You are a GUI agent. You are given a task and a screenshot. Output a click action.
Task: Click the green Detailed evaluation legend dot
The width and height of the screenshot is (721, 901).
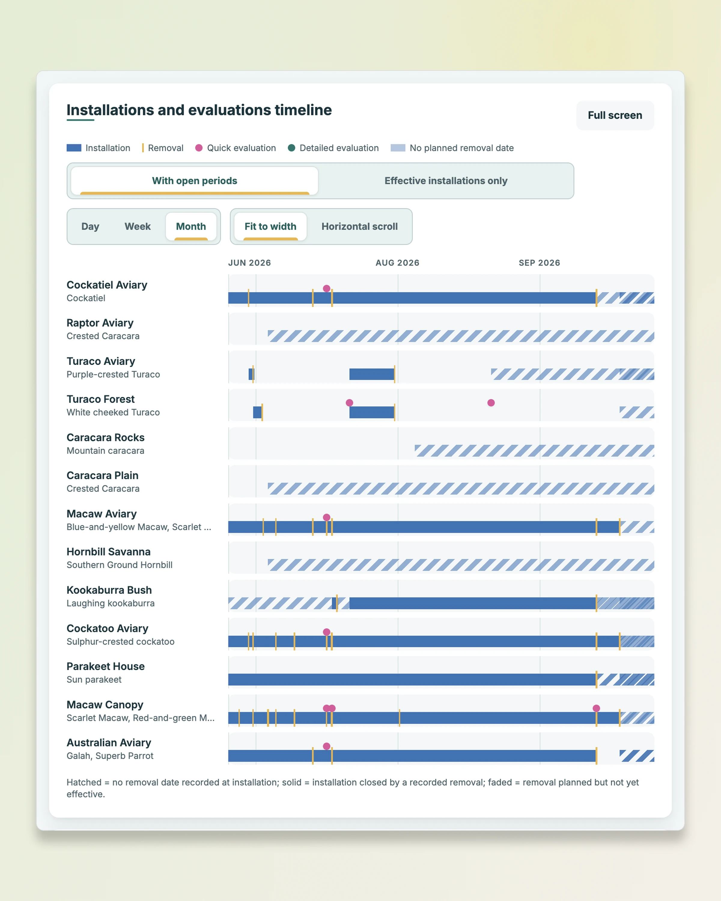[291, 148]
